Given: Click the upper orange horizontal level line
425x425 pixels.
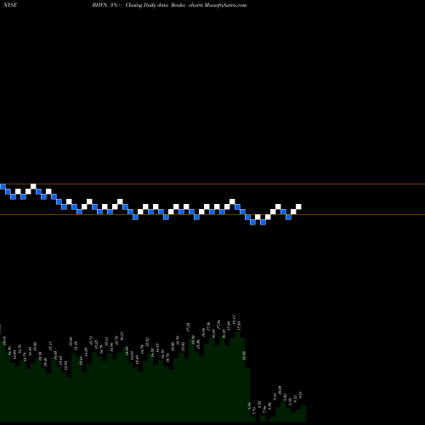Looking at the screenshot, I should coord(212,184).
